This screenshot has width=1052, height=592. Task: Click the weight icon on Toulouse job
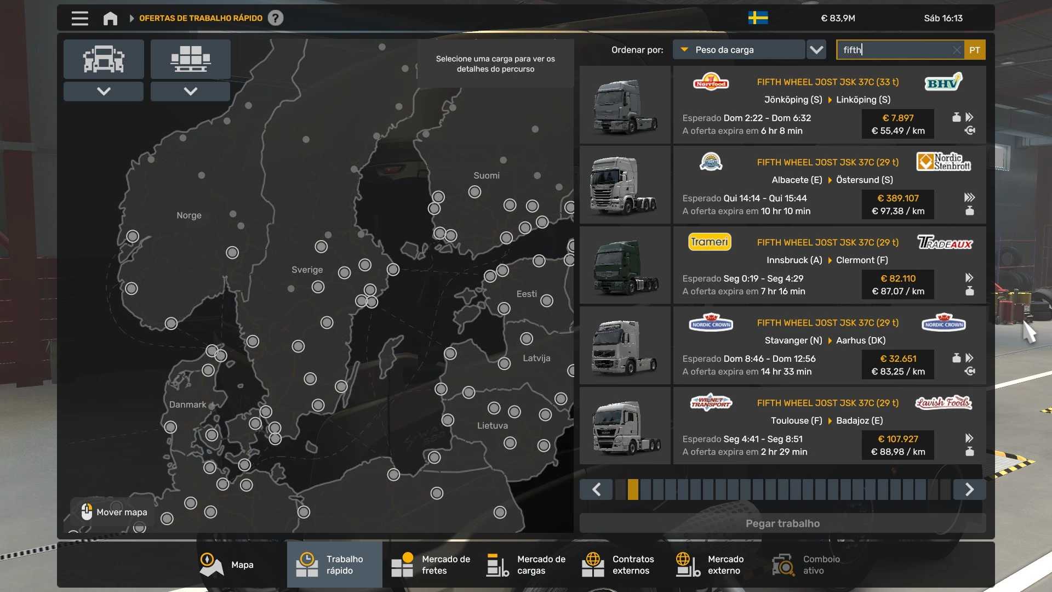[x=969, y=452]
